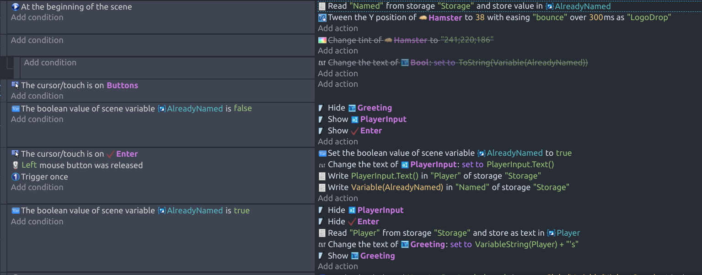Click the Hamster object icon in Tween action

(x=423, y=18)
